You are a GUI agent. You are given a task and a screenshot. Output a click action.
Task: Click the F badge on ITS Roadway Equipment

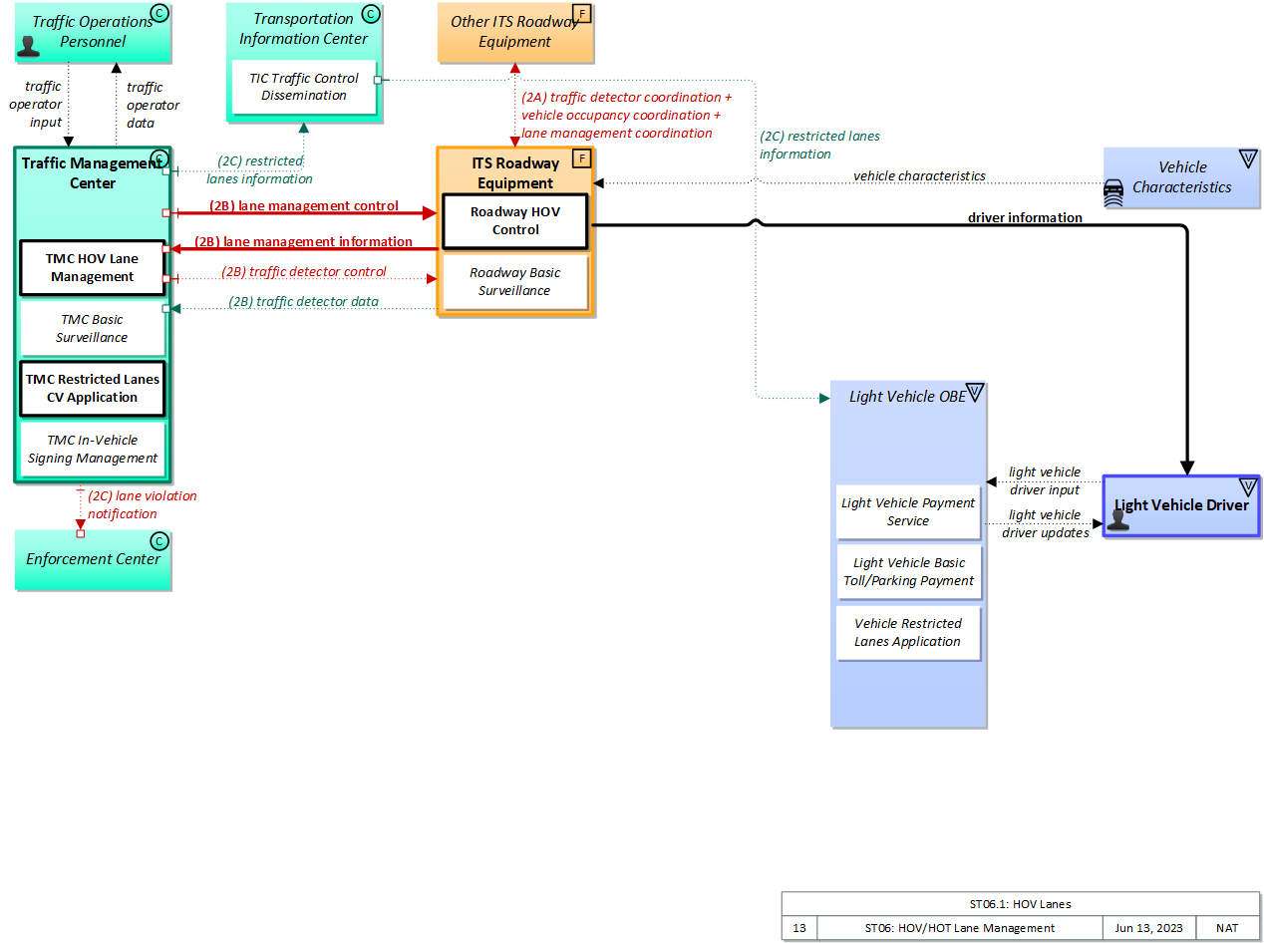581,159
